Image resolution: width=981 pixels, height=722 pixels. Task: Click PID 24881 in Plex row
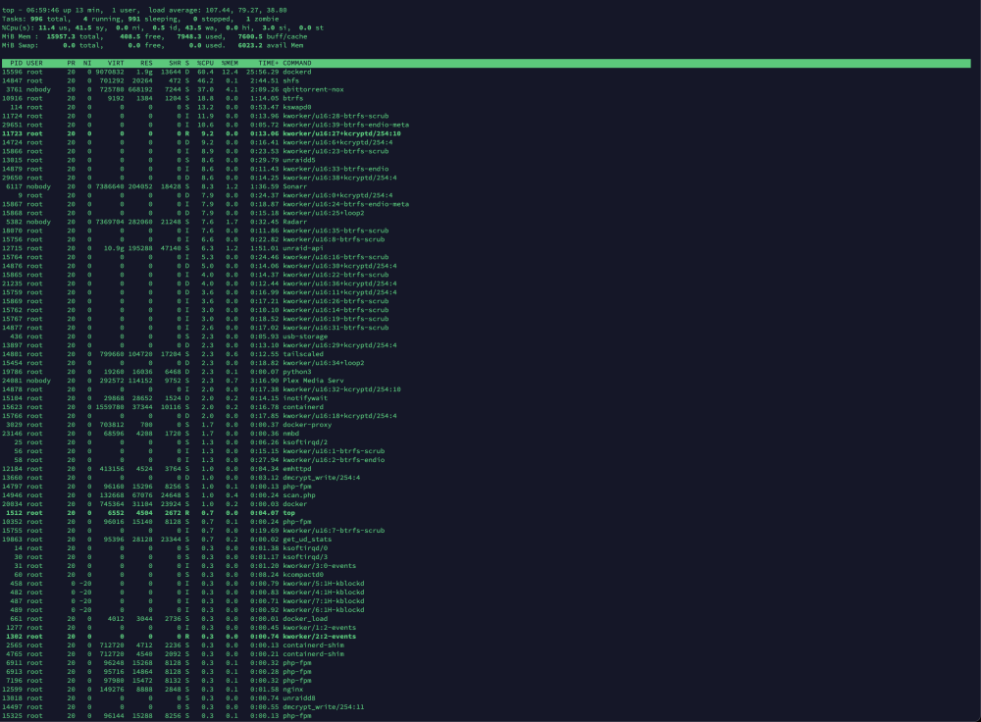(x=13, y=381)
